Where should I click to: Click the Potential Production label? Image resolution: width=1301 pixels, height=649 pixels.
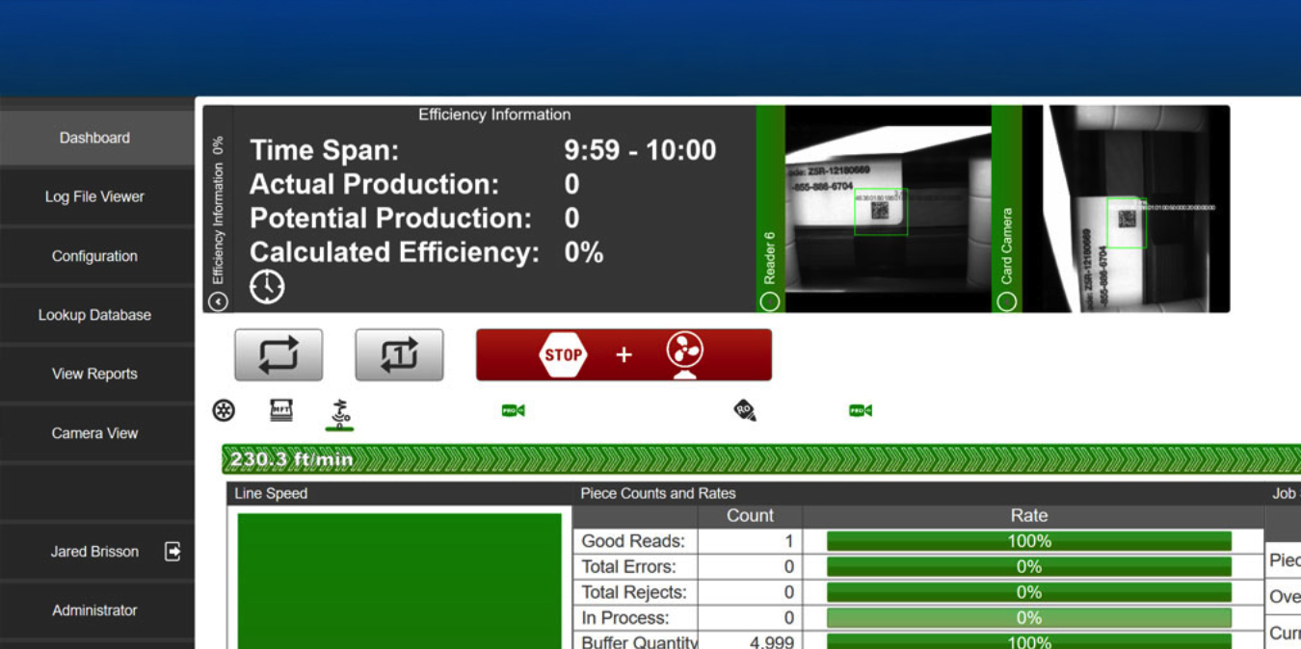(391, 219)
